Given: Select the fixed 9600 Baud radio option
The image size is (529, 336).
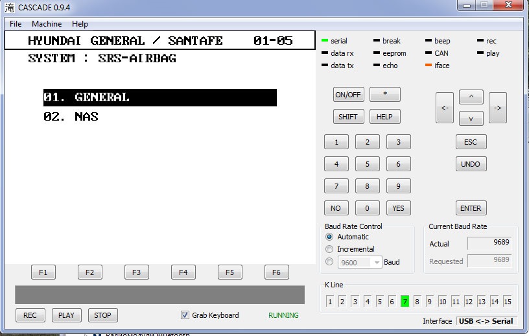Looking at the screenshot, I should point(329,261).
